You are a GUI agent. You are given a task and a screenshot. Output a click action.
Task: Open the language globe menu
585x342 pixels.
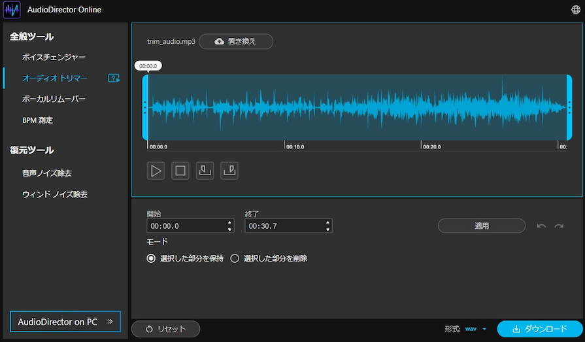[x=576, y=10]
